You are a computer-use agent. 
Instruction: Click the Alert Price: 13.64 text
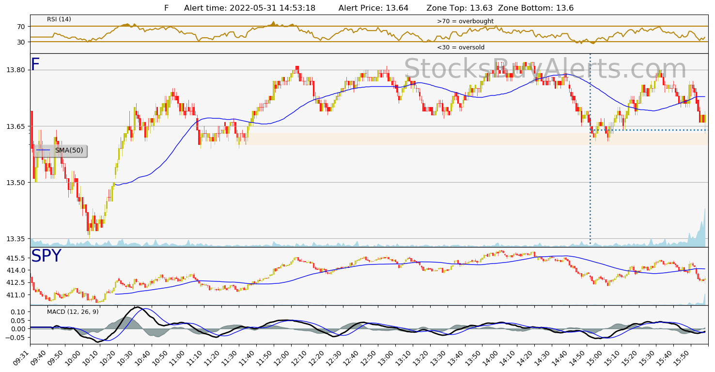click(373, 8)
